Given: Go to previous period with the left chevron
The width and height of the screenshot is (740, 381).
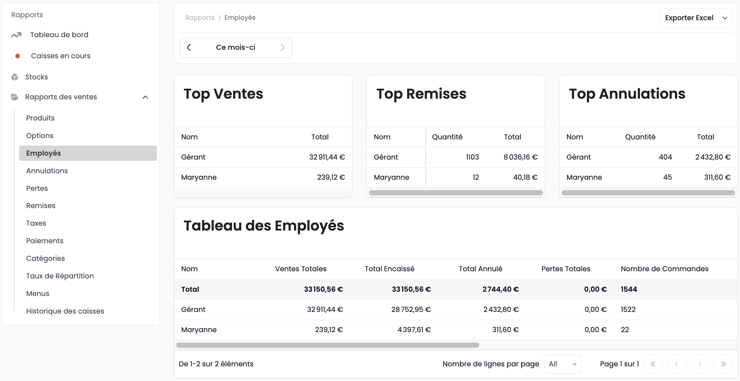Looking at the screenshot, I should 189,47.
